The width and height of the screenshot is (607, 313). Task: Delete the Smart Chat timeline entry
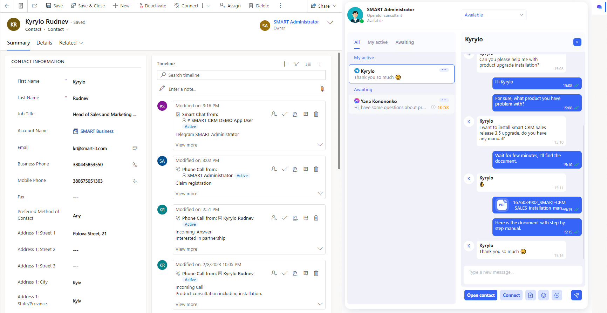316,114
